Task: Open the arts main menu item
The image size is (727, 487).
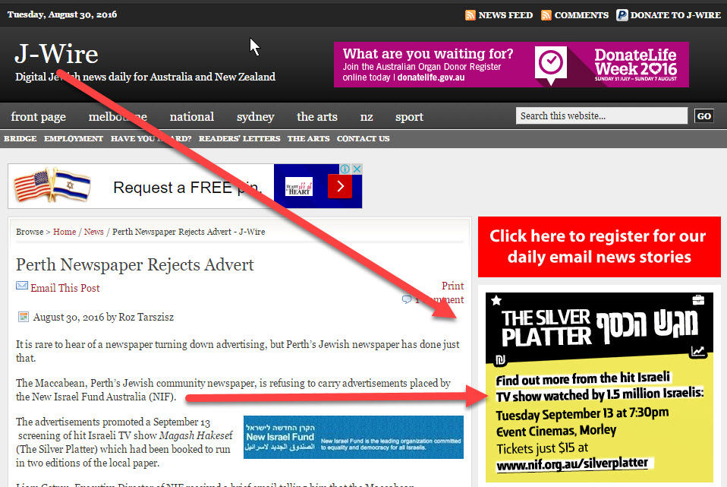Action: tap(317, 116)
